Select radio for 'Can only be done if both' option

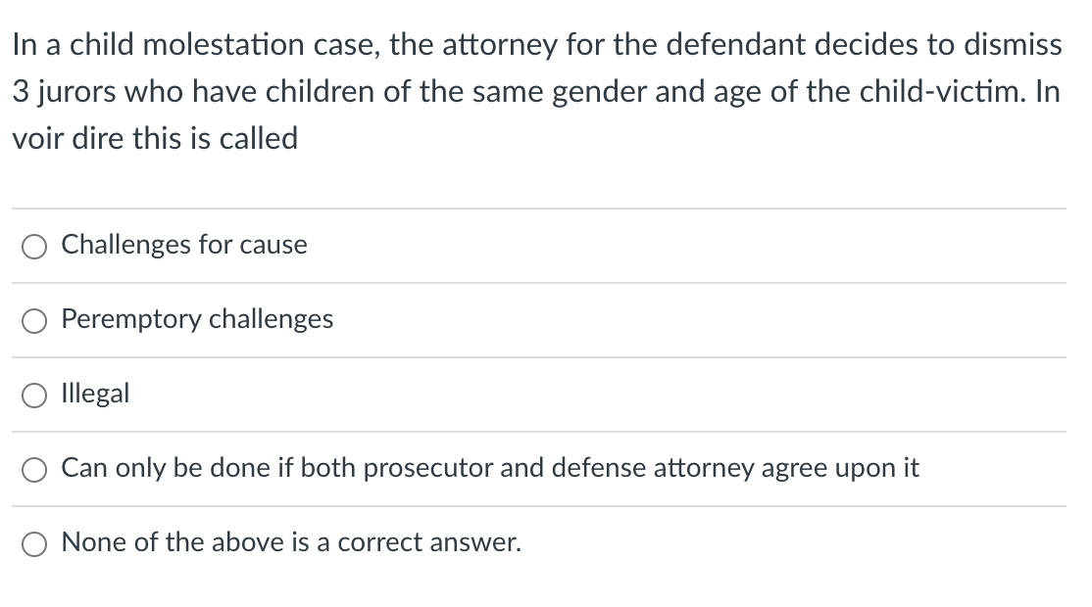click(x=34, y=469)
